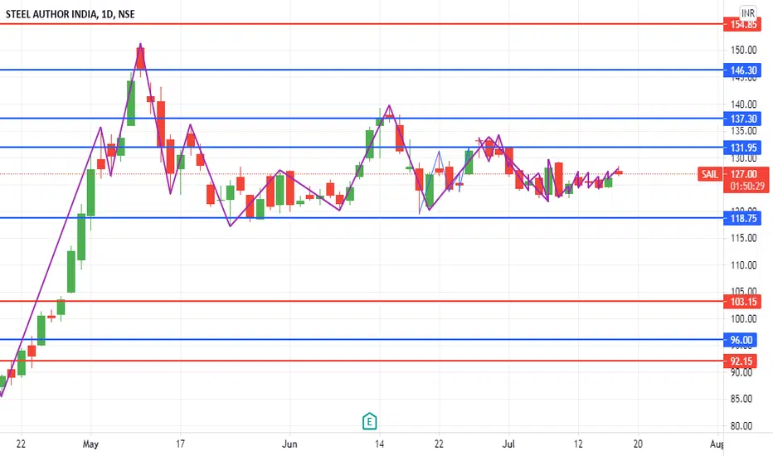
Task: Click the 20 date on time axis
Action: pyautogui.click(x=638, y=444)
